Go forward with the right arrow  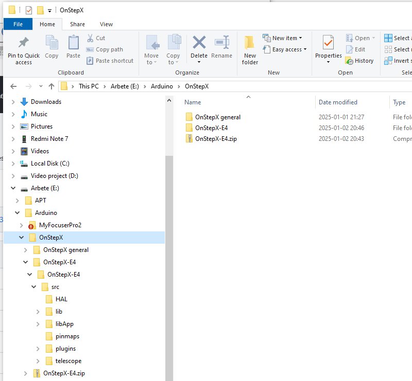pos(28,86)
